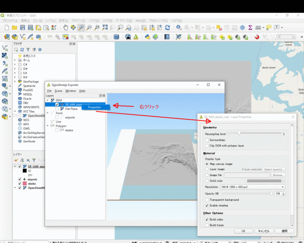Select the Layer image radio button
Viewport: 304px width, 243px height.
coord(207,169)
